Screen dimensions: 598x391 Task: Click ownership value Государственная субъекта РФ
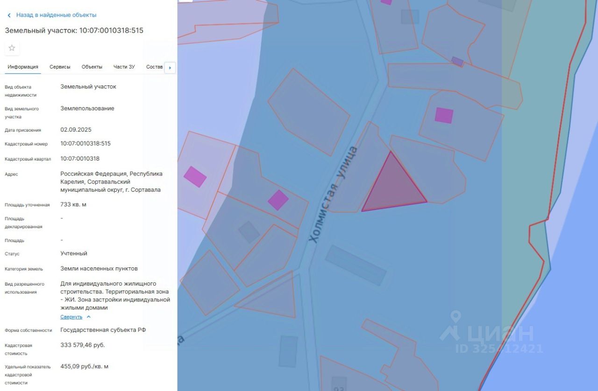click(x=103, y=330)
